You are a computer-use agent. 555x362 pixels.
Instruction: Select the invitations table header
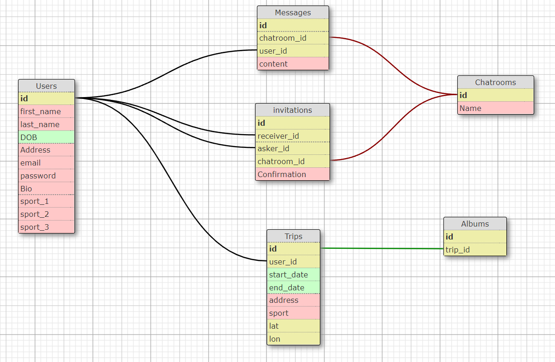[x=292, y=110]
